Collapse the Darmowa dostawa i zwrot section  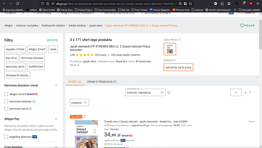click(x=56, y=85)
